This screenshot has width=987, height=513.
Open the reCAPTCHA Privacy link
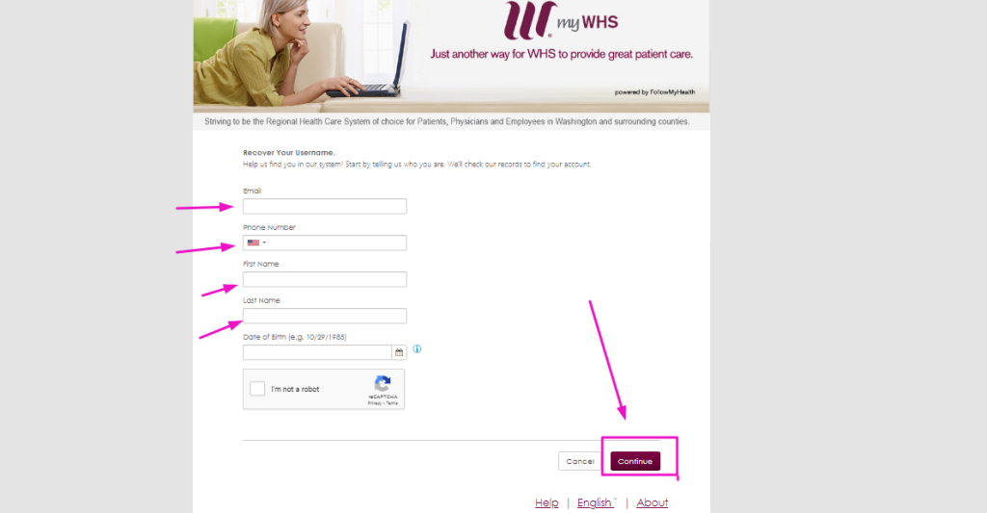click(x=375, y=403)
